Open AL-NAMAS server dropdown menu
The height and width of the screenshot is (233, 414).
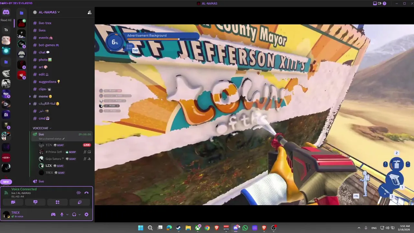tap(49, 12)
